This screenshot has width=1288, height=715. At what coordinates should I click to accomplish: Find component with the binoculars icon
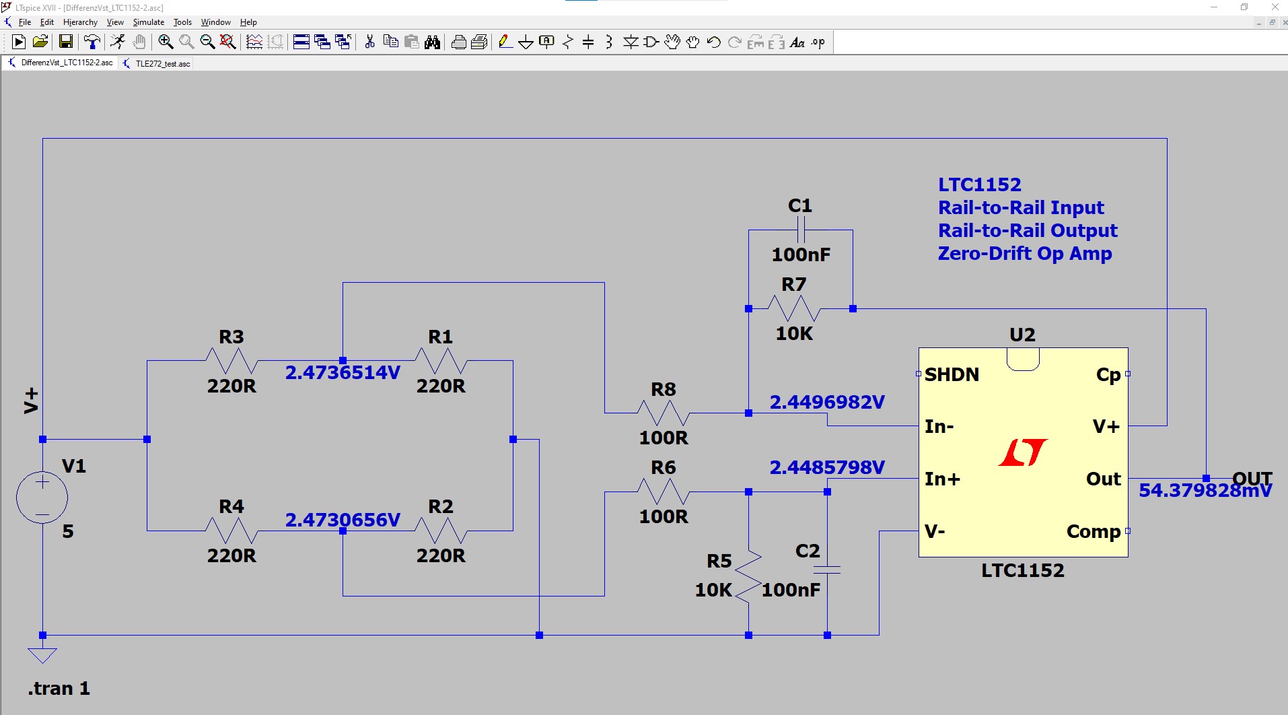point(433,42)
